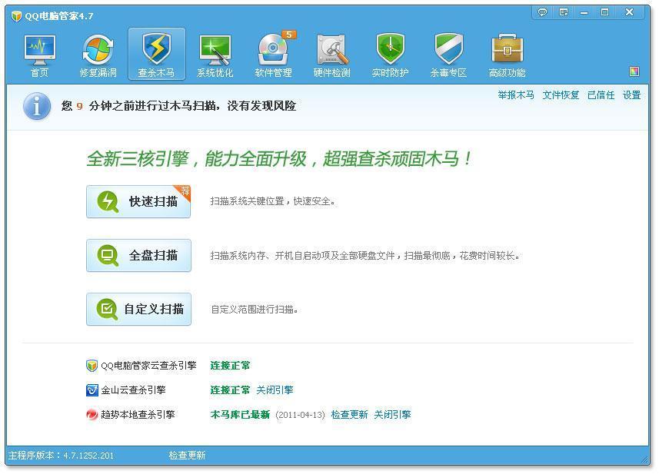Click 连接正常 status of 金山云查杀引擎
The width and height of the screenshot is (659, 474).
230,390
